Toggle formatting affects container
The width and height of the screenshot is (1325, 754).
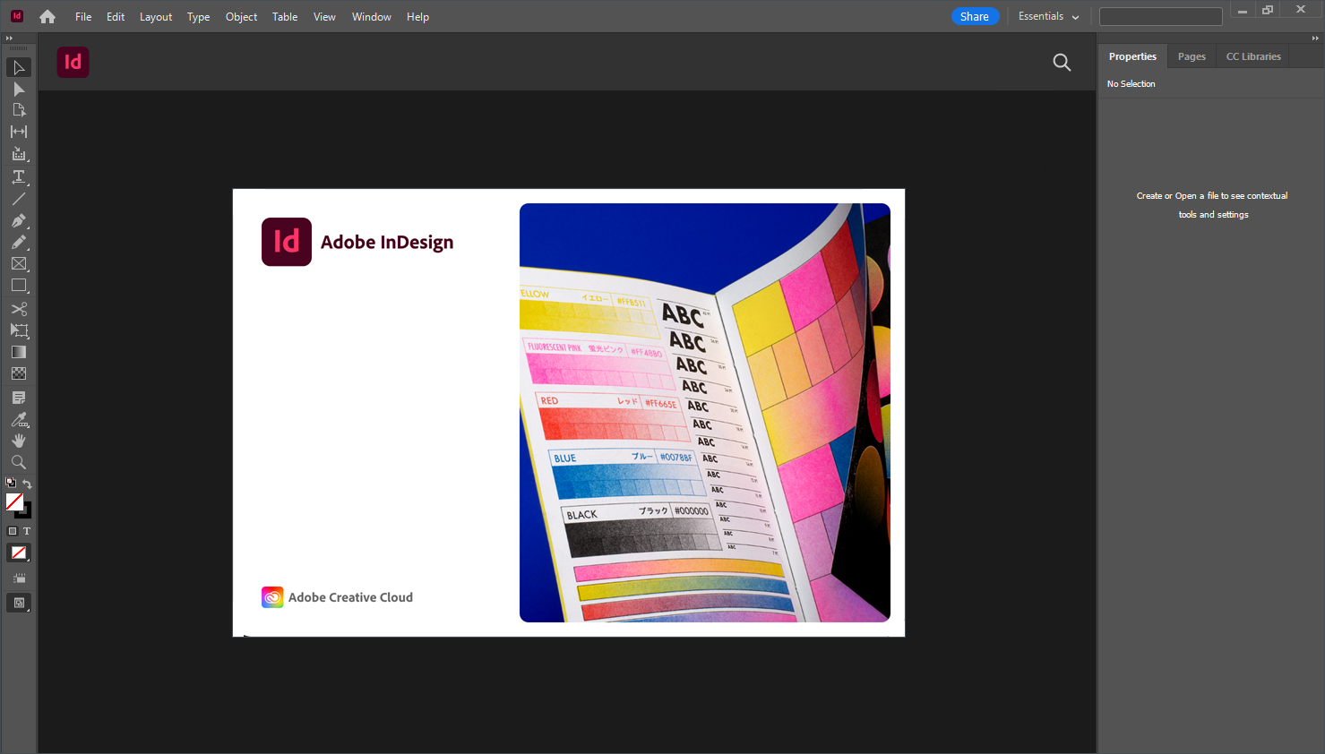click(x=13, y=531)
